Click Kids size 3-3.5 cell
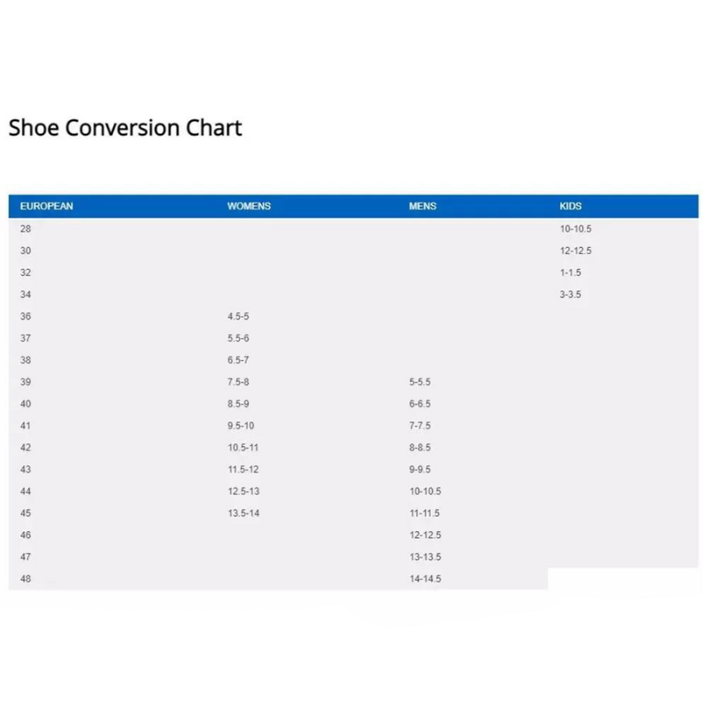The width and height of the screenshot is (708, 708). [x=570, y=294]
